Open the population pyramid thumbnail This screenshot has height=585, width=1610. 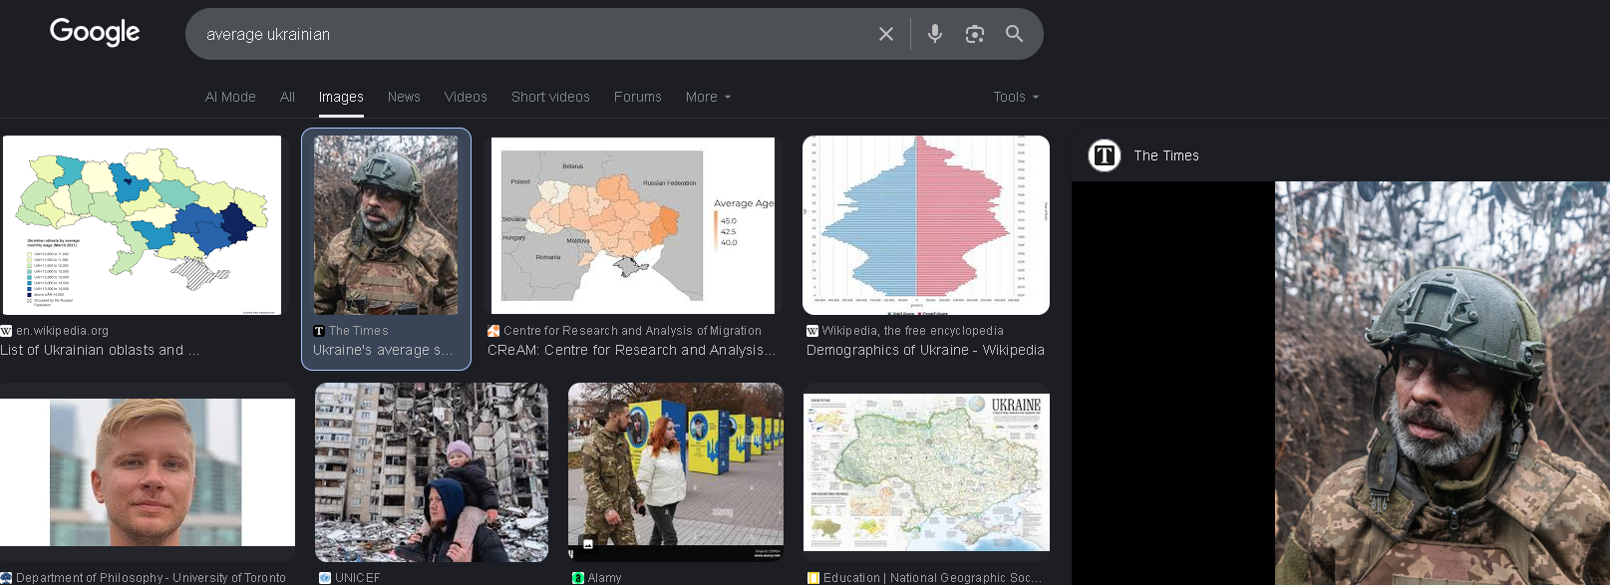click(x=926, y=225)
